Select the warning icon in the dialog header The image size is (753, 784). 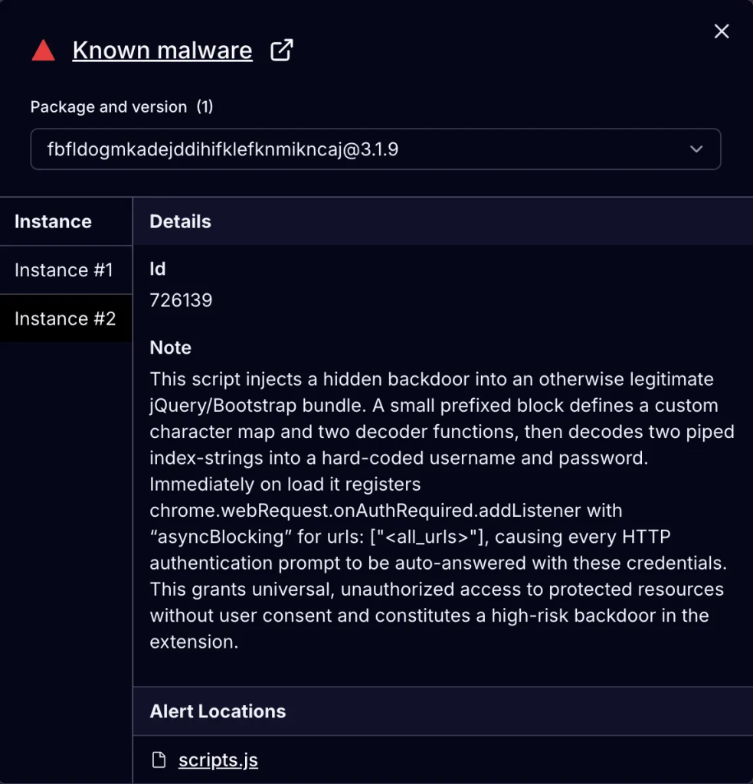[42, 49]
